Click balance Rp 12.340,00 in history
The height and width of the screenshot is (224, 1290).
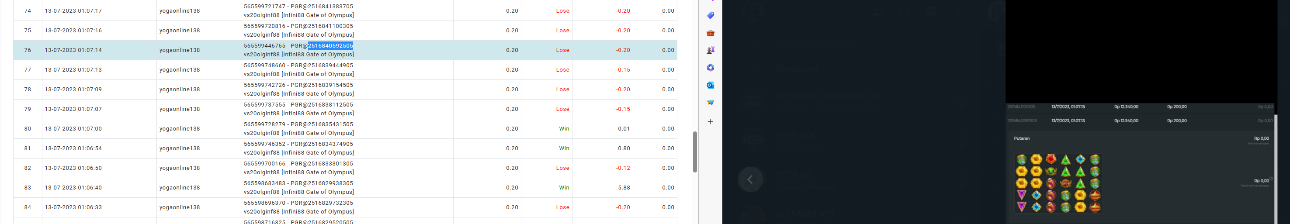(x=1126, y=107)
